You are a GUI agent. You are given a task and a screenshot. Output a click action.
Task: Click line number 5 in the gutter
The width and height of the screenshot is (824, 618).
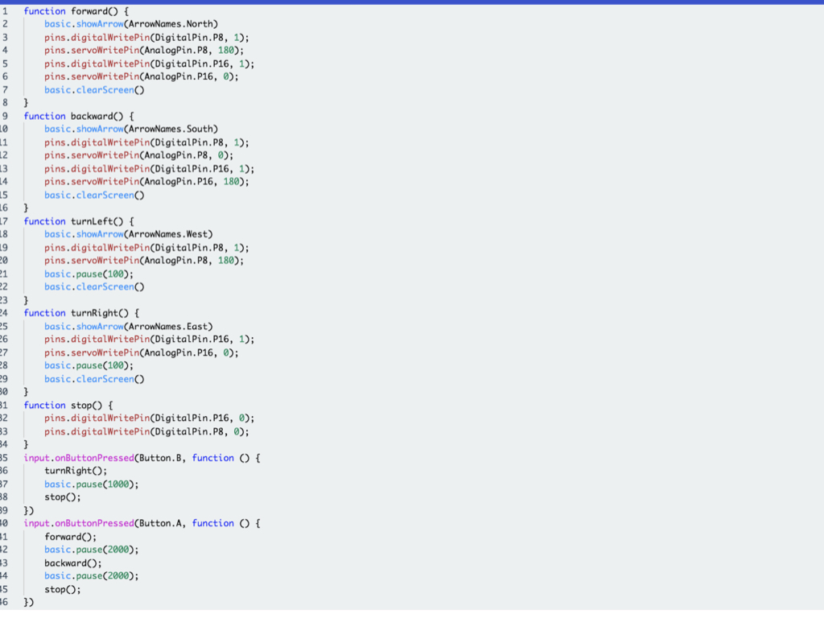6,64
